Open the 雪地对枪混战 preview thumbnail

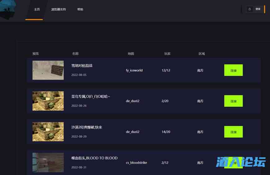48,70
